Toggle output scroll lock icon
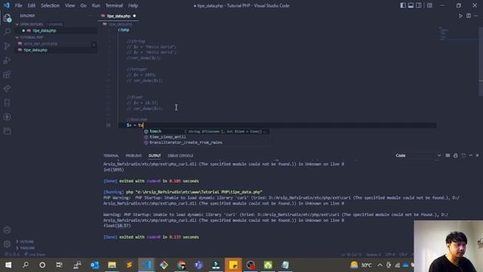 (x=456, y=156)
